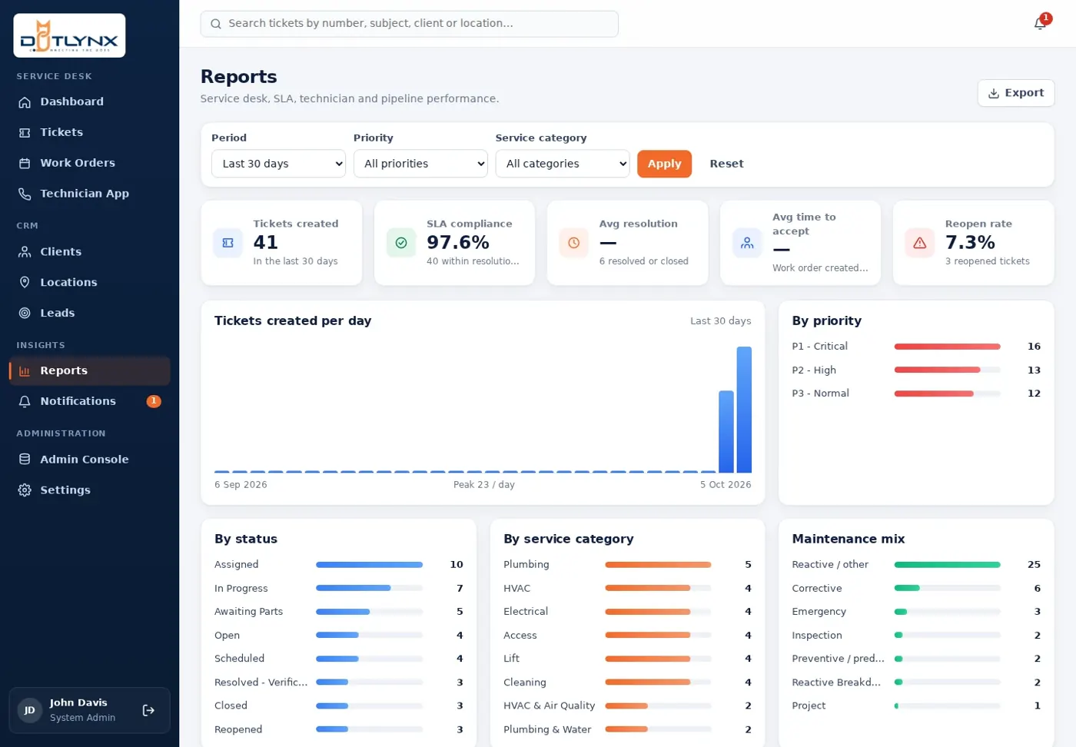Open the Priority dropdown
This screenshot has height=747, width=1076.
click(420, 164)
